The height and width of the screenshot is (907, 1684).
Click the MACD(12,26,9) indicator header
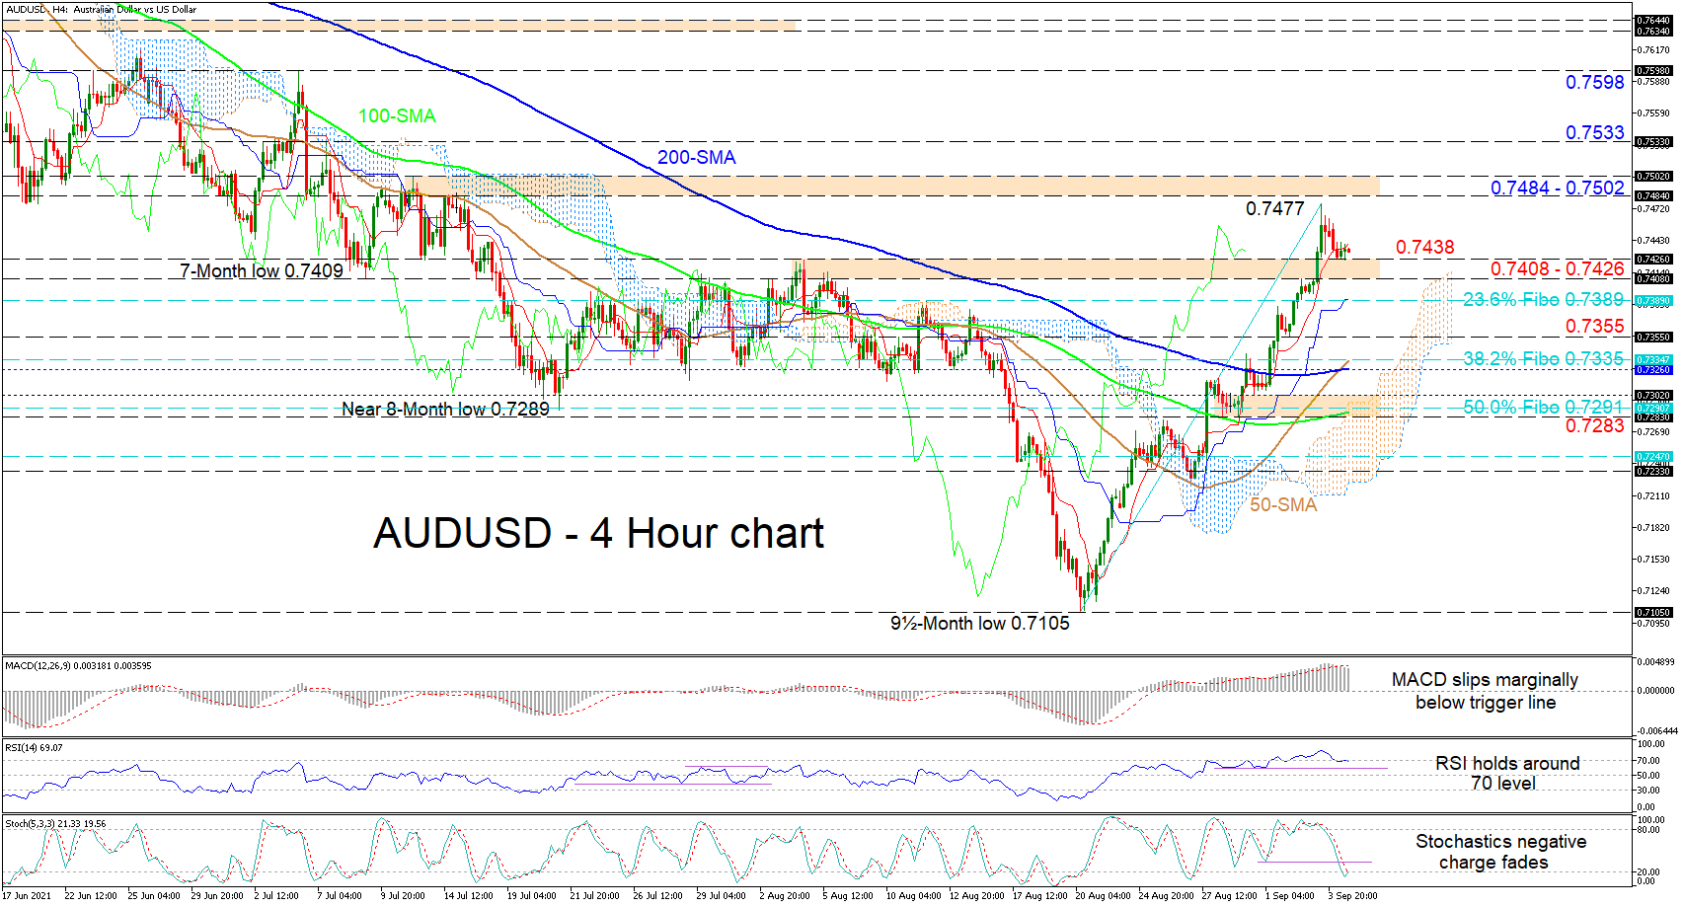(78, 666)
